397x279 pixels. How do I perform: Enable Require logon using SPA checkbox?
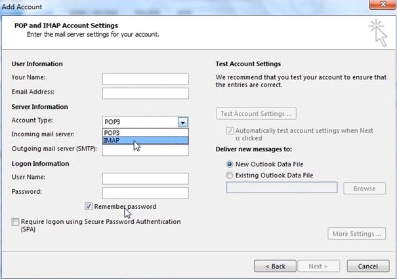click(15, 222)
